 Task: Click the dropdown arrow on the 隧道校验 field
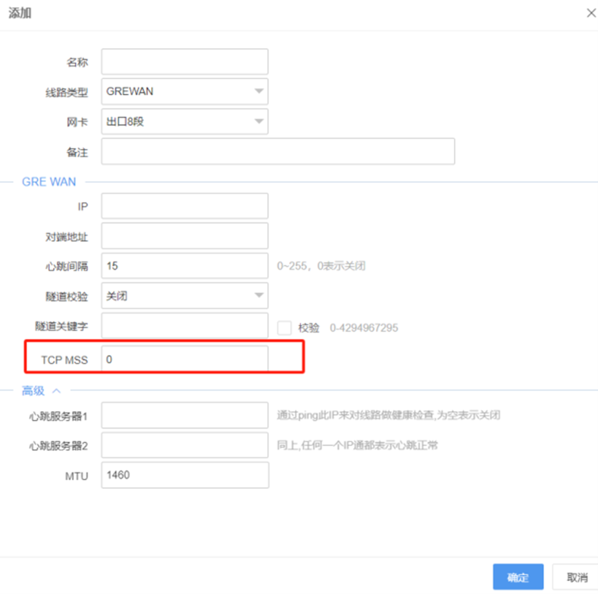point(260,296)
